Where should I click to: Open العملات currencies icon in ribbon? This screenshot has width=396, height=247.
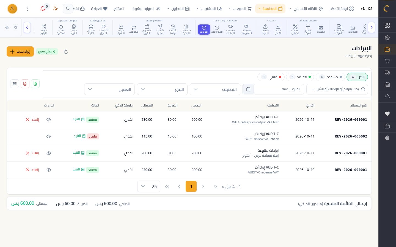click(x=321, y=29)
